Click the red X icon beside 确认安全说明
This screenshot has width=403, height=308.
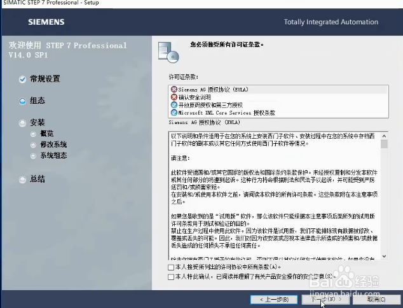pyautogui.click(x=174, y=97)
